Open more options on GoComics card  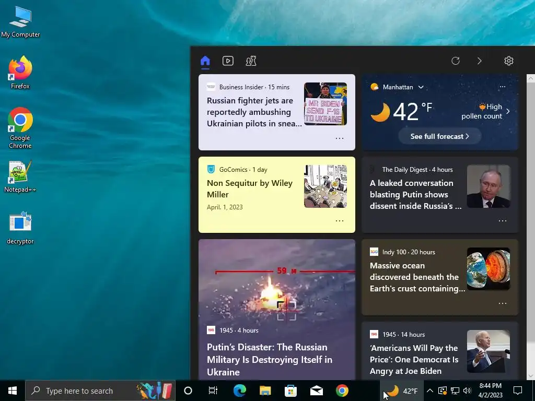[x=340, y=221]
